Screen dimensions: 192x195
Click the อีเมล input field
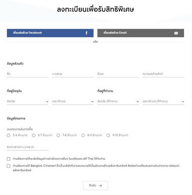point(118,74)
